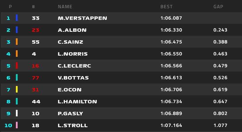Click the white team color bar beside Gasly
Viewport: 242px width, 132px height.
[17, 113]
